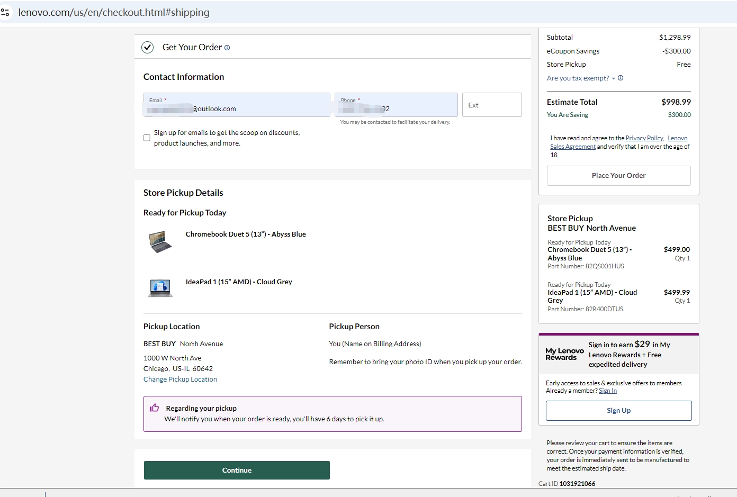Click the 'Pickup Location' subheading
The image size is (737, 497).
(172, 327)
